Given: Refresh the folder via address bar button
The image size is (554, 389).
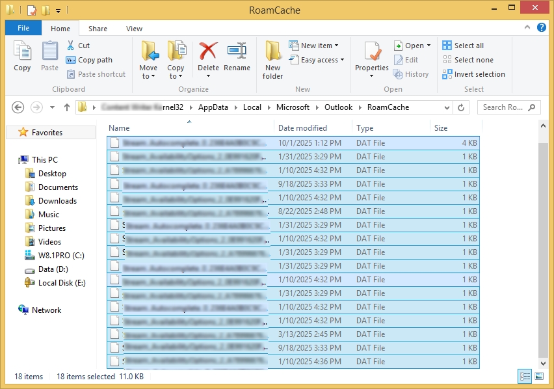Looking at the screenshot, I should tap(462, 107).
